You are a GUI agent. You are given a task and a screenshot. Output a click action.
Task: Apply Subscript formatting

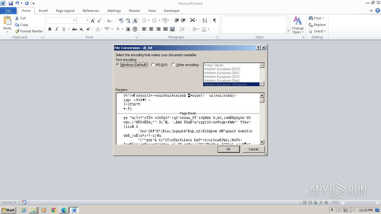(82, 29)
